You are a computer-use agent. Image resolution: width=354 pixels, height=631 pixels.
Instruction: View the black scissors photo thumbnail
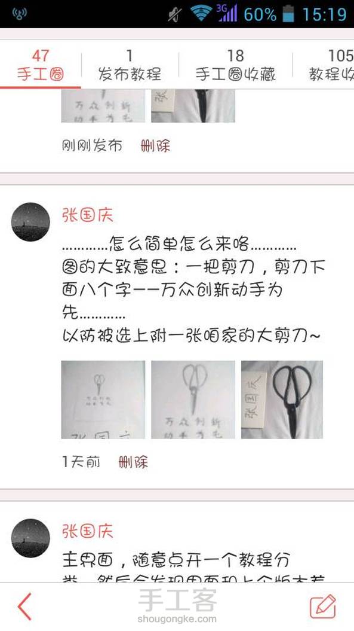(x=282, y=399)
